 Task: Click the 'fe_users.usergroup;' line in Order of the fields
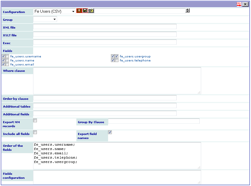coord(55,162)
